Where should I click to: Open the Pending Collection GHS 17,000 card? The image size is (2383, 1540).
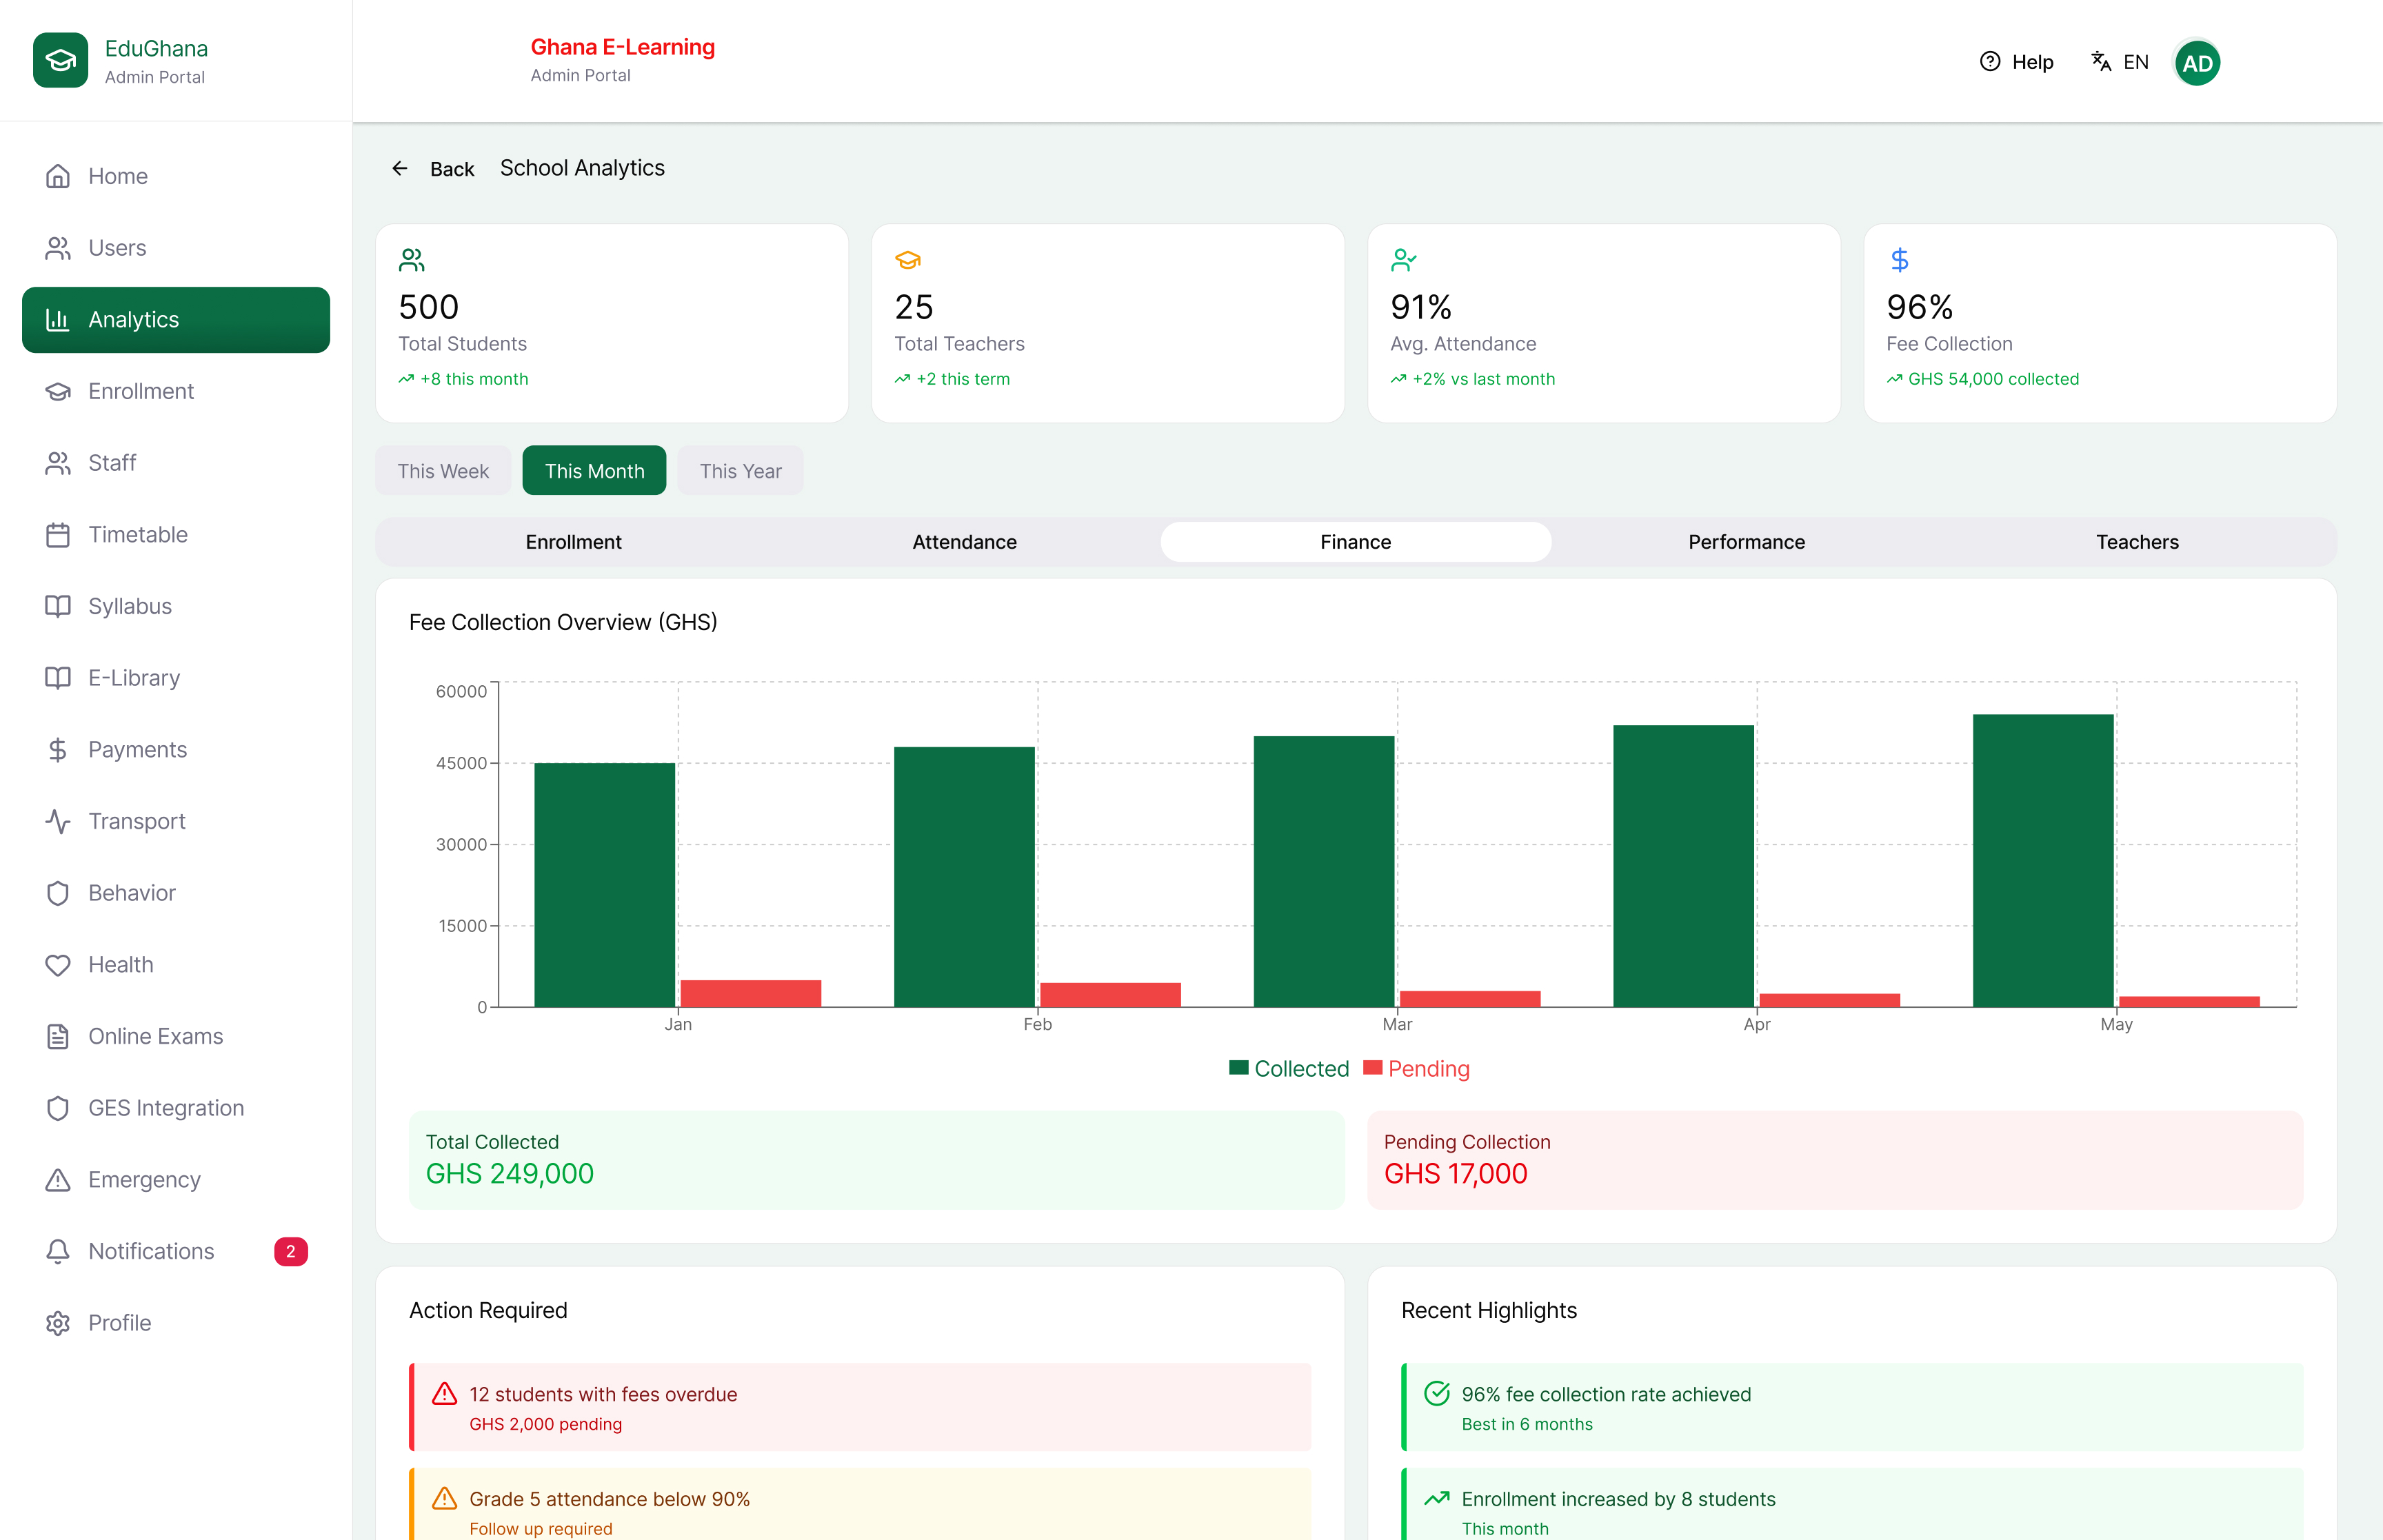1835,1160
